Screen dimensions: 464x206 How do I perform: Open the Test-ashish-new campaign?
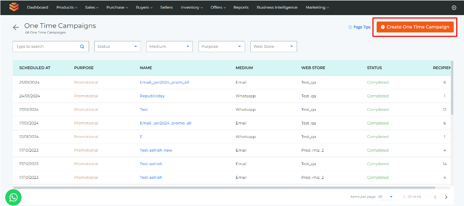point(156,150)
